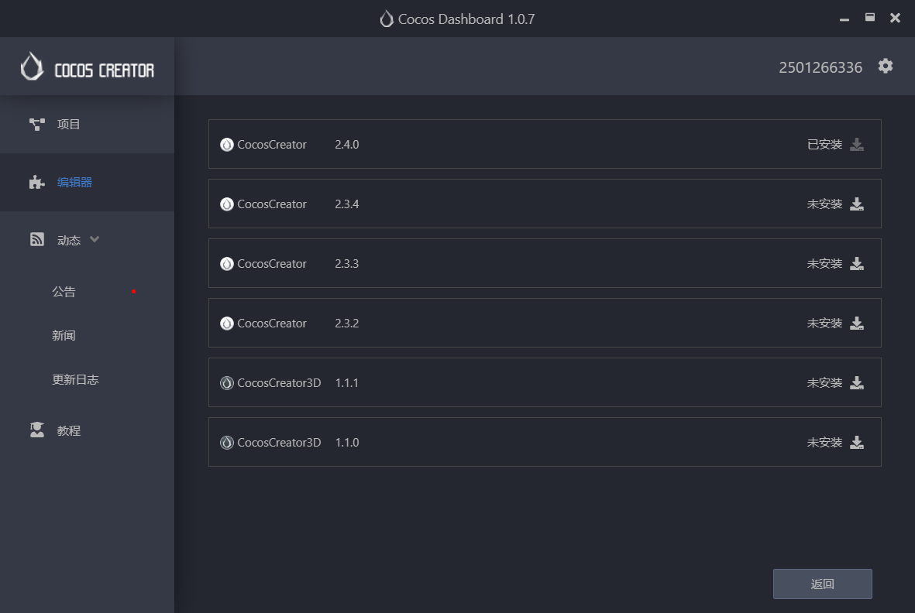
Task: Click the account ID 2501266336
Action: coord(820,67)
